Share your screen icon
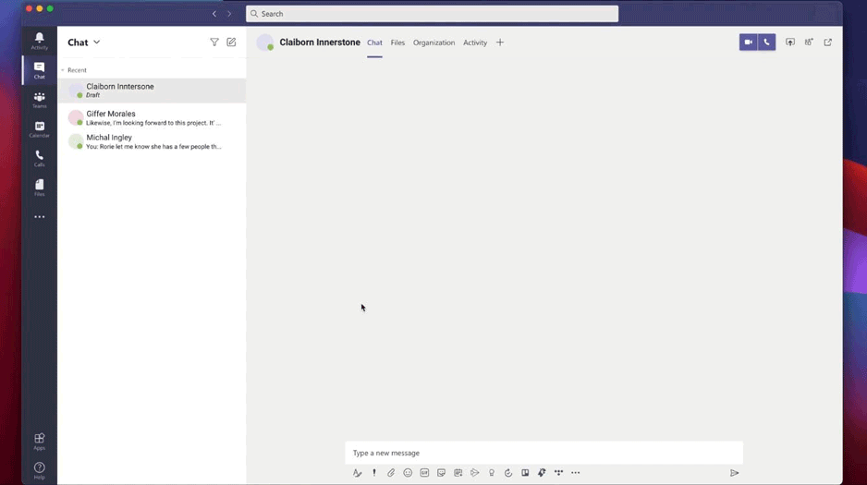The width and height of the screenshot is (867, 485). [x=790, y=42]
